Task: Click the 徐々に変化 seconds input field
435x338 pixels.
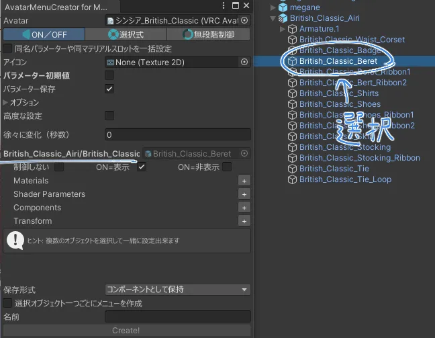Action: tap(177, 134)
